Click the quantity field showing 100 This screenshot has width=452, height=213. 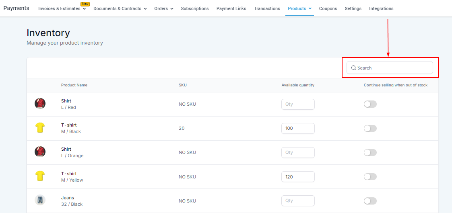[x=298, y=128]
